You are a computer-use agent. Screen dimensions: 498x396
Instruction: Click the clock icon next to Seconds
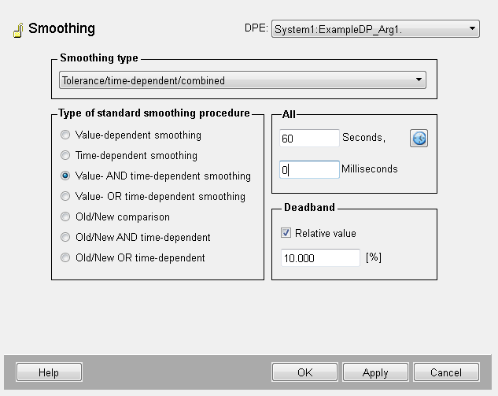[419, 139]
